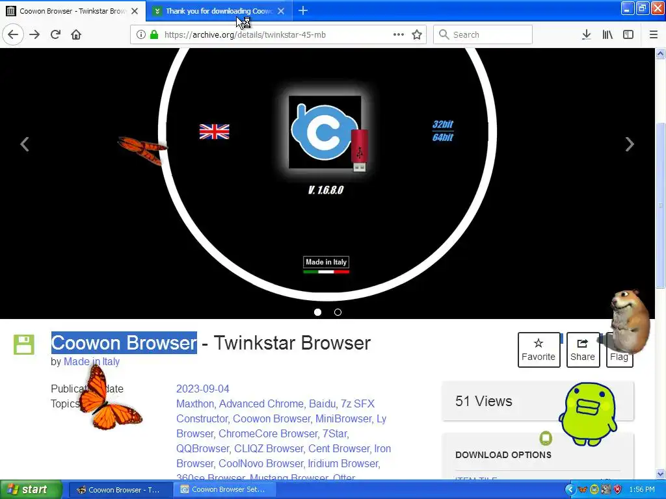Share this archive item
666x499 pixels.
(x=583, y=350)
